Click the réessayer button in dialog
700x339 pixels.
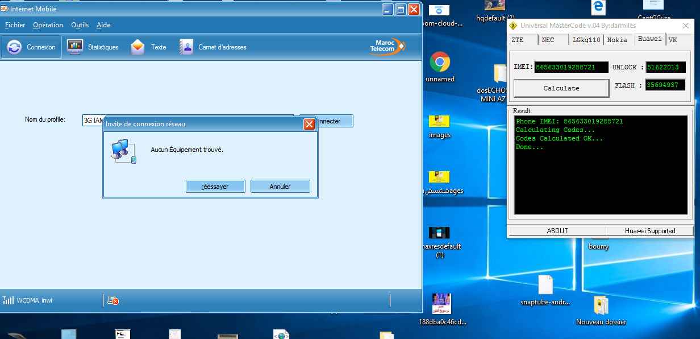pos(215,187)
